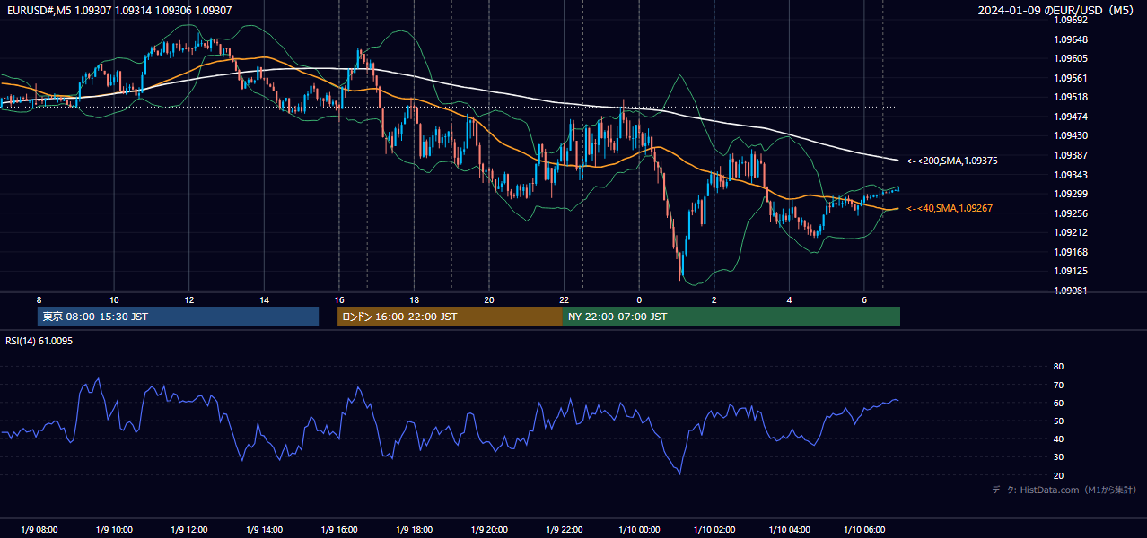Click price axis value 1.09518
The width and height of the screenshot is (1147, 538).
pyautogui.click(x=1071, y=97)
